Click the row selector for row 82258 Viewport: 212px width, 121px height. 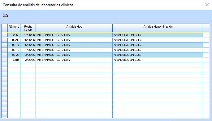(x=4, y=35)
